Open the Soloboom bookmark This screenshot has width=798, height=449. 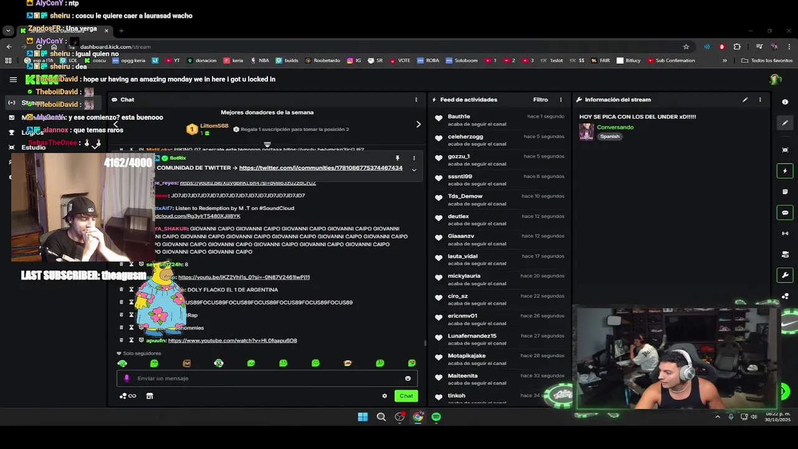[461, 60]
